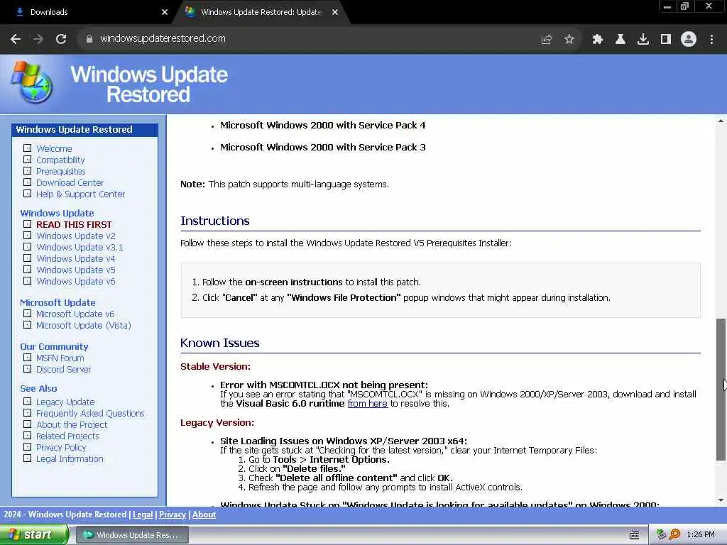Open the Legal Information sidebar link
The image size is (727, 545).
coord(70,459)
